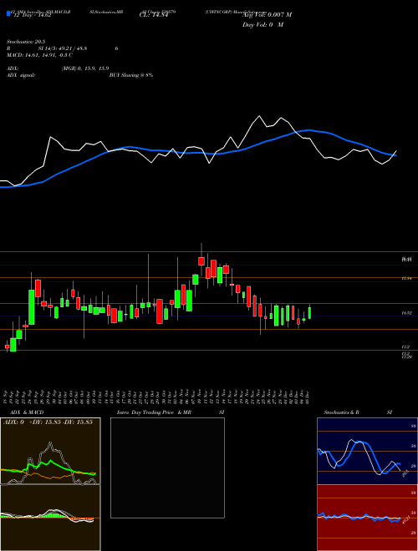Viewport: 418px width, 551px height.
Task: Click the '(MGR) 0, 15.9, 15.9' ADX values
Action: pyautogui.click(x=85, y=68)
